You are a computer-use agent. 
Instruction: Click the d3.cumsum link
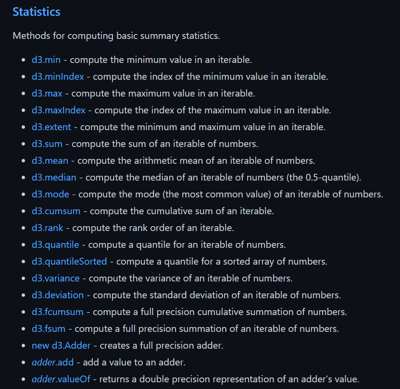[56, 211]
